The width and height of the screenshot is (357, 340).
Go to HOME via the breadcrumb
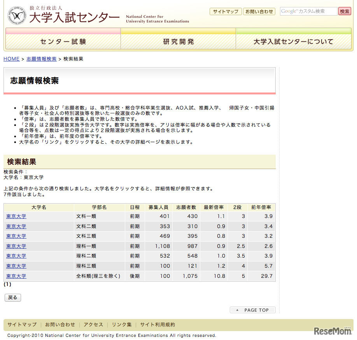point(11,59)
